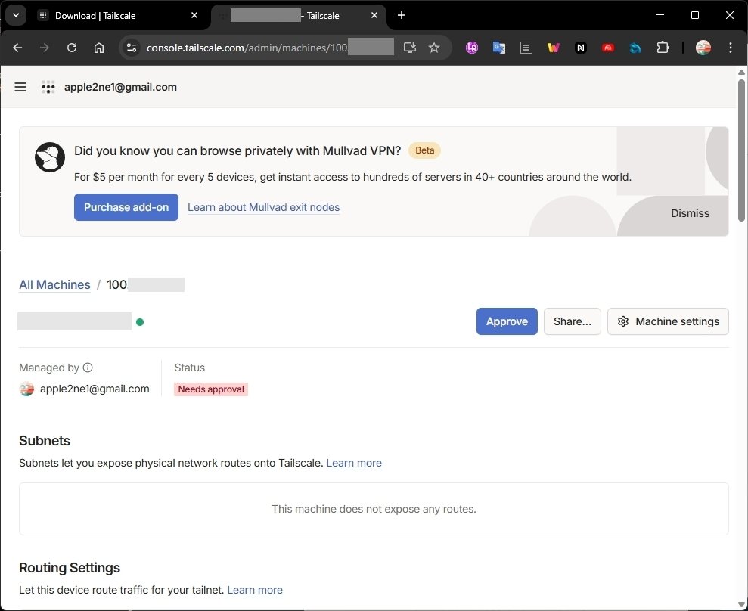The width and height of the screenshot is (748, 611).
Task: Open the reader list extension icon
Action: point(526,48)
